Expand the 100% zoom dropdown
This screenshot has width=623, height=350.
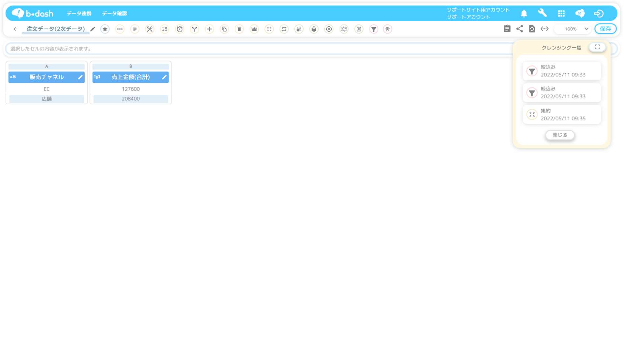[x=573, y=29]
